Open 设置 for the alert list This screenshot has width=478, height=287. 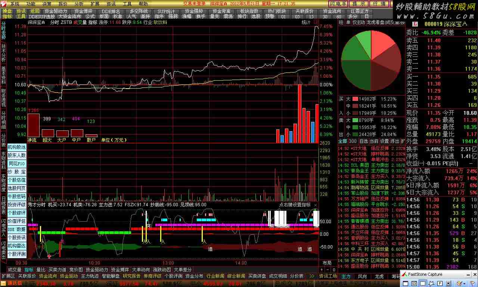pyautogui.click(x=384, y=141)
